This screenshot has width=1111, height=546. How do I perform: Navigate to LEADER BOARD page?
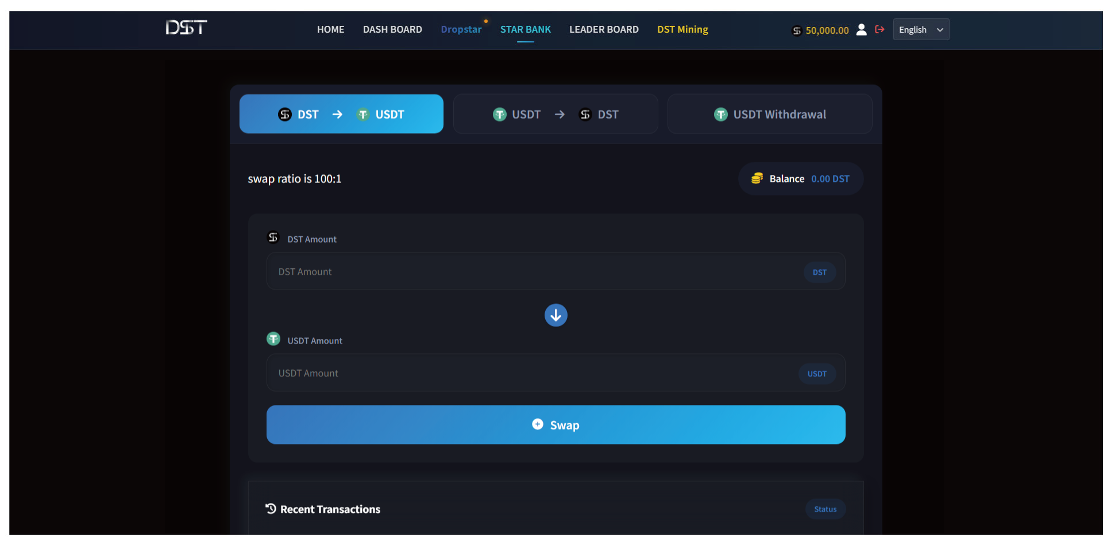pyautogui.click(x=604, y=29)
